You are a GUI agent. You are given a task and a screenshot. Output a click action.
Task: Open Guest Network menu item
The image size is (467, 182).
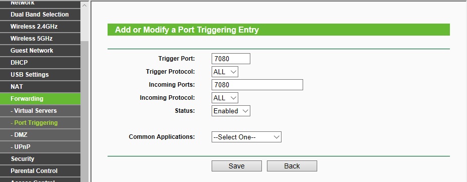point(40,51)
